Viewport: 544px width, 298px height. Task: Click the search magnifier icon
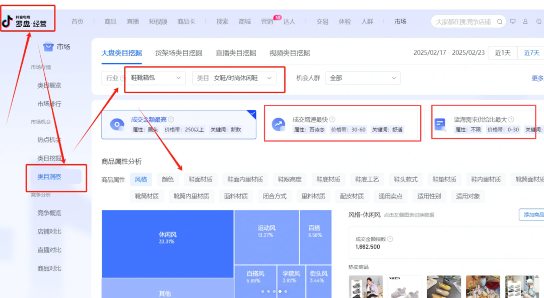click(500, 22)
